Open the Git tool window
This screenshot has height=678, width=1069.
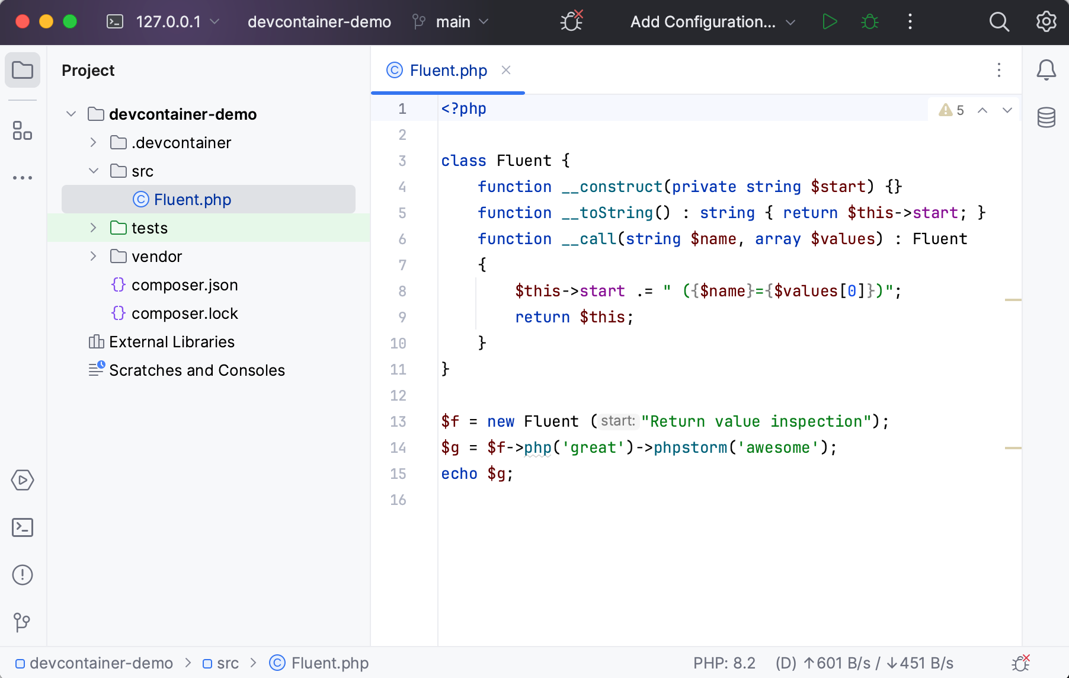[x=23, y=622]
